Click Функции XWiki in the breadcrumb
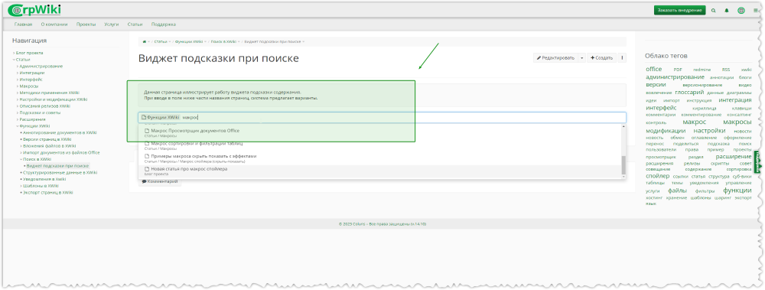 (189, 42)
